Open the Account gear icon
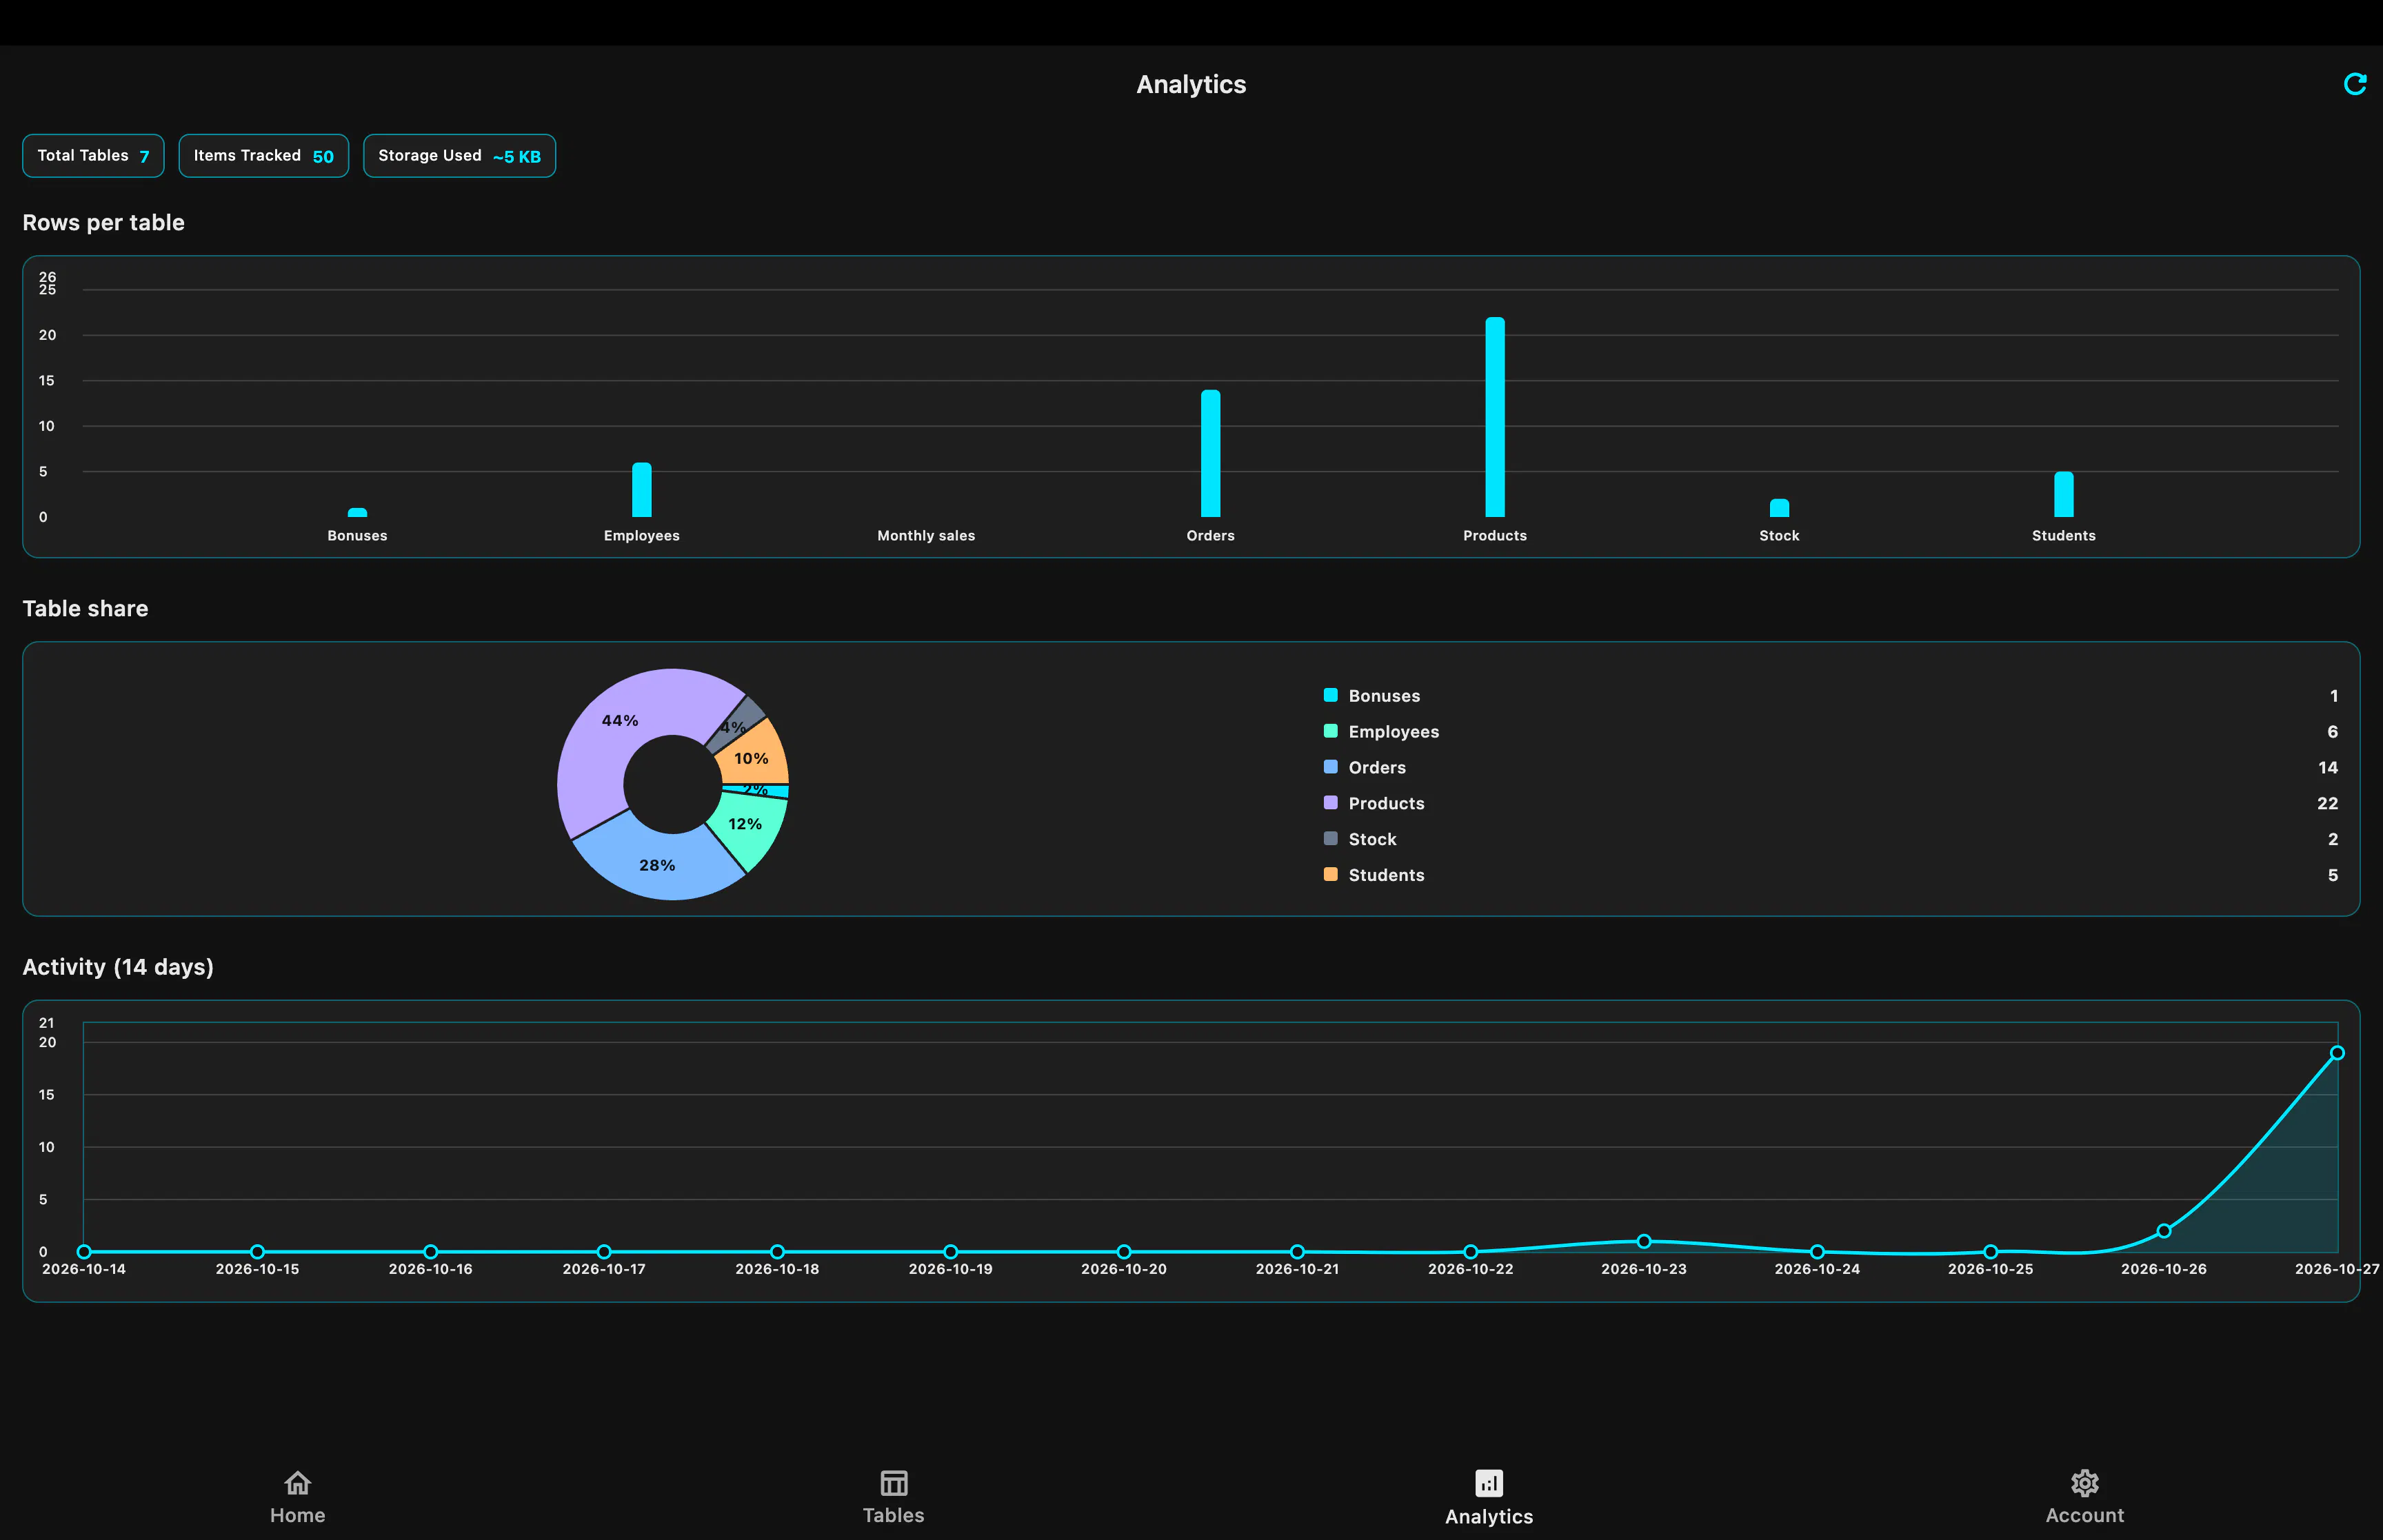This screenshot has height=1540, width=2383. pos(2084,1482)
